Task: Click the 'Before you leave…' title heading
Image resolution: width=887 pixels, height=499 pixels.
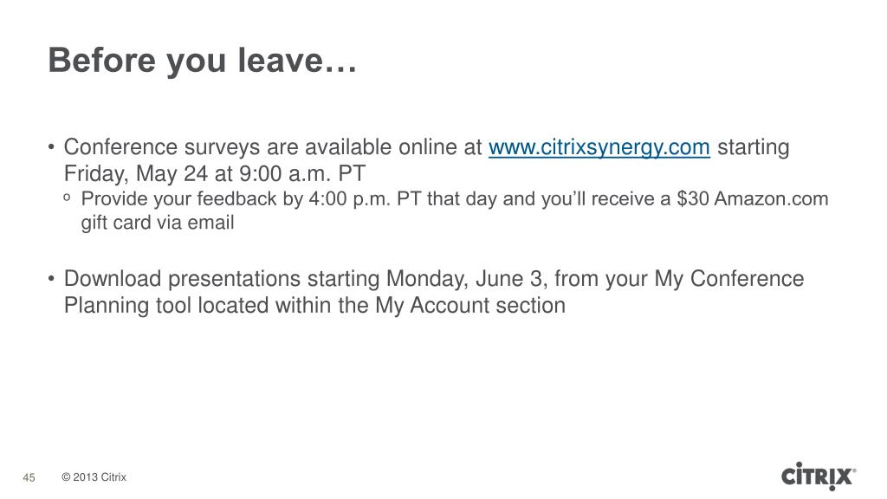Action: click(x=203, y=60)
